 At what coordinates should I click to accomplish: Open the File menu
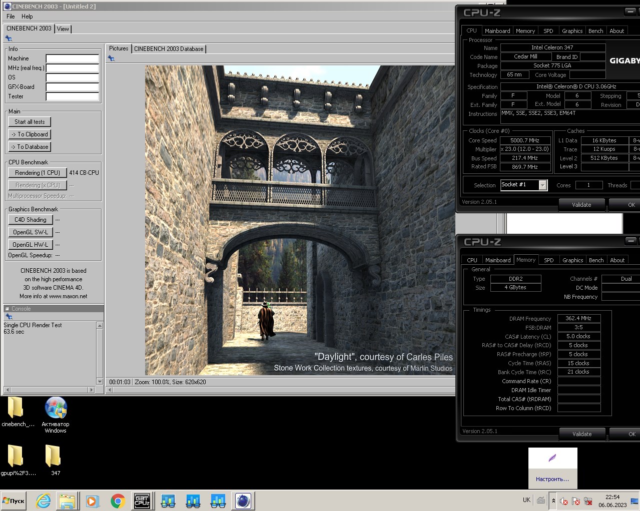point(11,16)
